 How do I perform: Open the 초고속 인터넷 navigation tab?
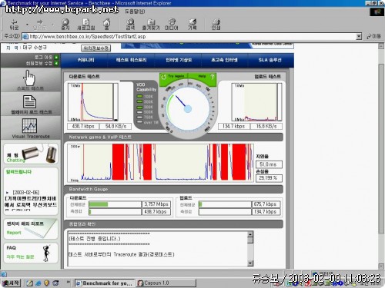click(224, 60)
